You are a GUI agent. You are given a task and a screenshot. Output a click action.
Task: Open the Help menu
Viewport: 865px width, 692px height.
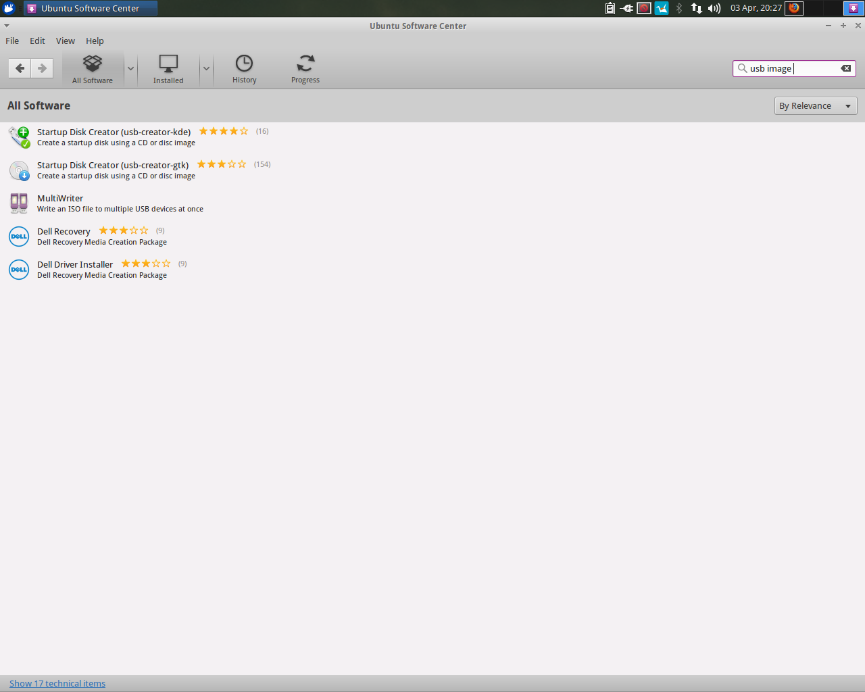[95, 41]
